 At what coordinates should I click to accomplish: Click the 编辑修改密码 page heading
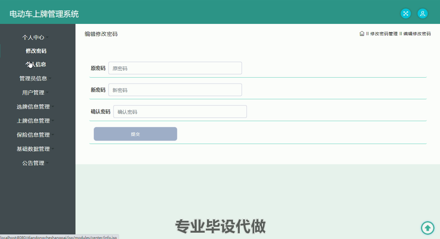pyautogui.click(x=101, y=34)
